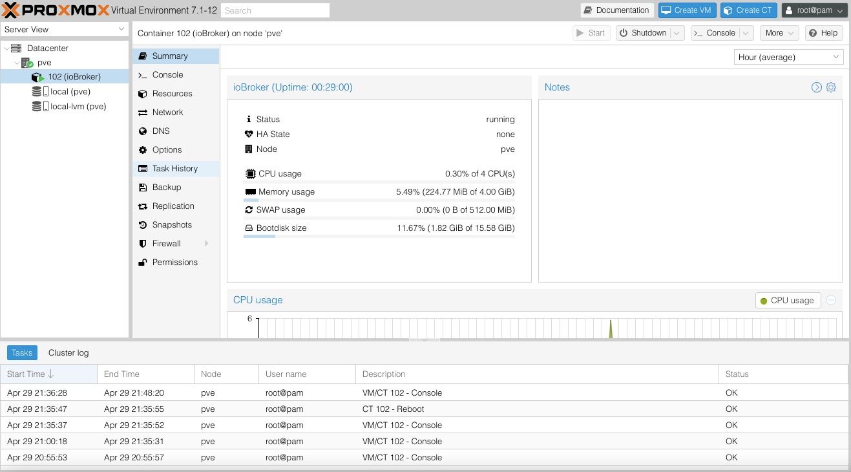Open the Replication menu entry
The image size is (851, 472).
176,206
